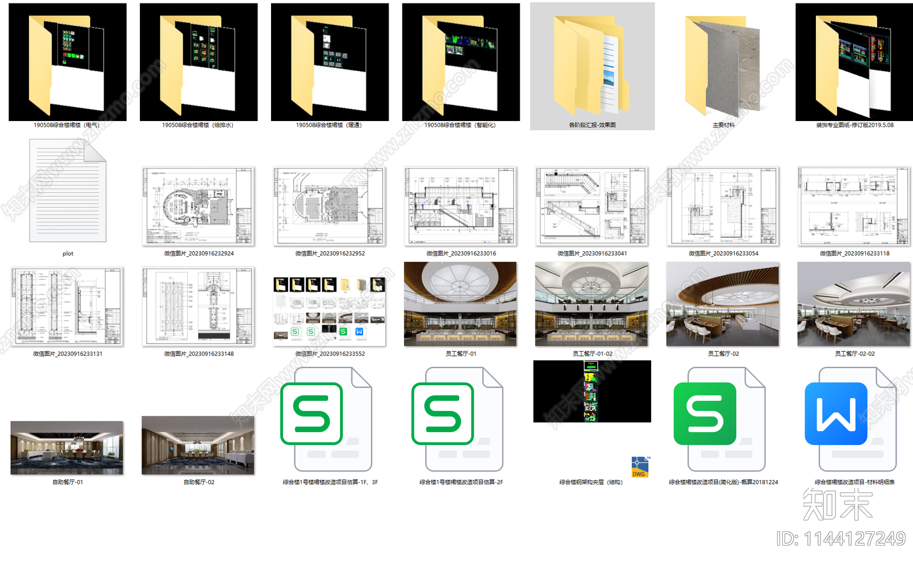This screenshot has height=561, width=913.
Task: Open the 装饰专业图纸-修订版2019.5.08 folder
Action: coord(854,62)
